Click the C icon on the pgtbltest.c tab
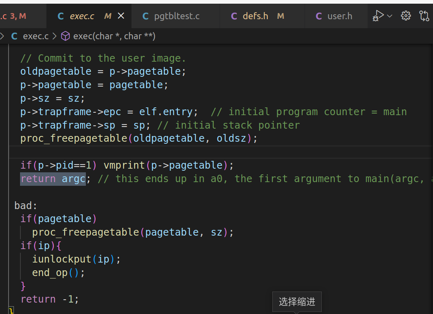The height and width of the screenshot is (314, 433). click(145, 16)
